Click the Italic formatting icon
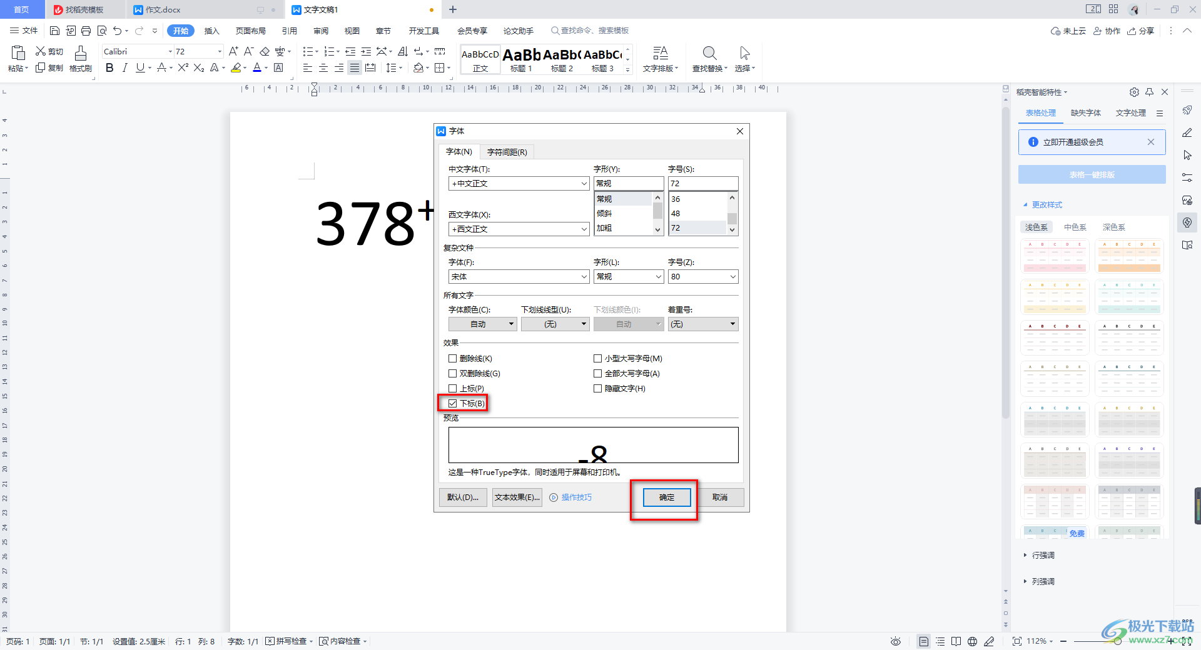Viewport: 1201px width, 650px height. point(124,67)
